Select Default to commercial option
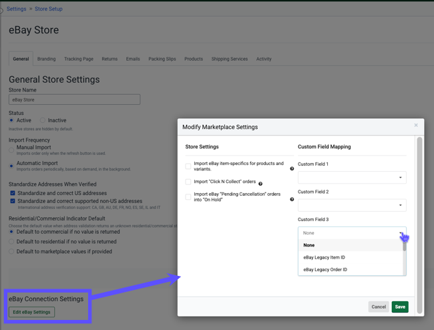This screenshot has width=434, height=330. click(x=11, y=231)
